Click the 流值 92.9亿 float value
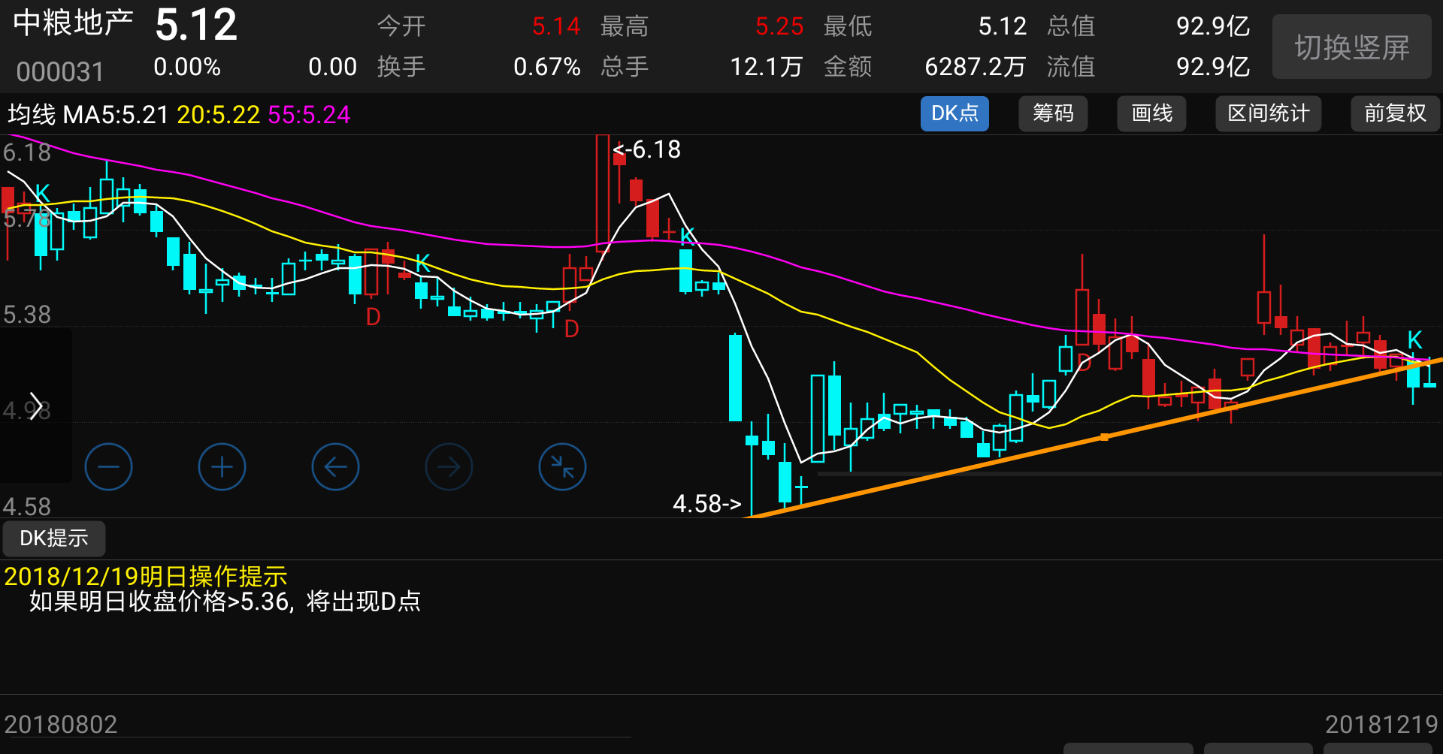 point(1213,67)
